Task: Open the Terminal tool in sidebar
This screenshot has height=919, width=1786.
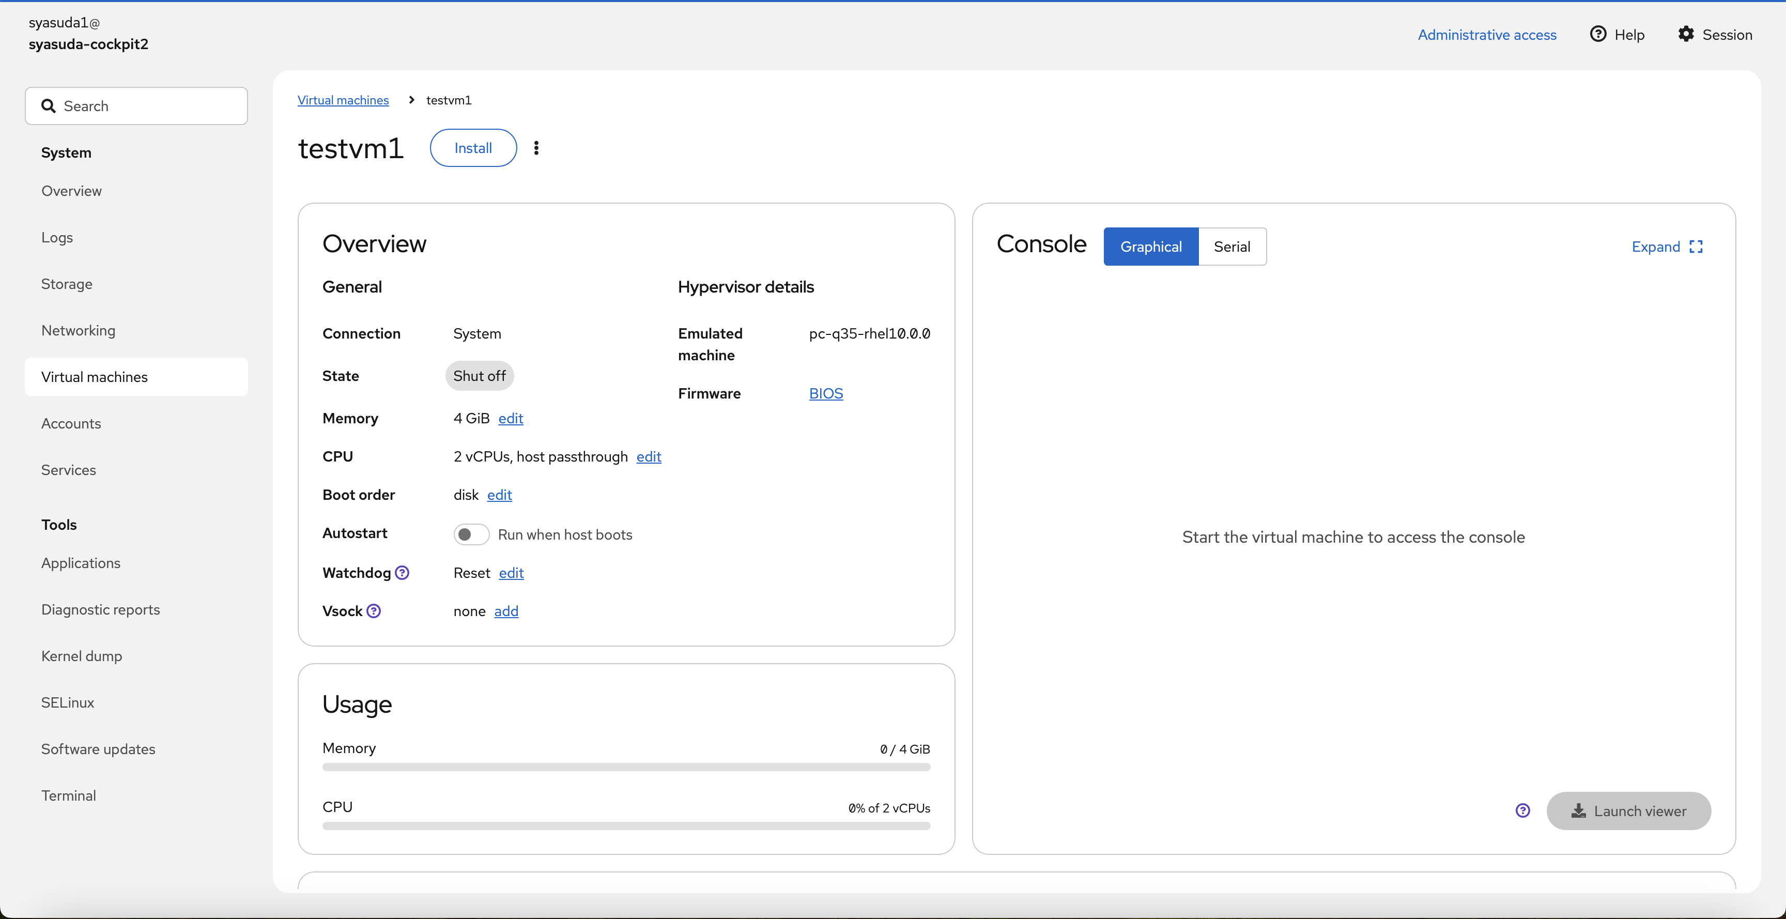Action: point(69,795)
